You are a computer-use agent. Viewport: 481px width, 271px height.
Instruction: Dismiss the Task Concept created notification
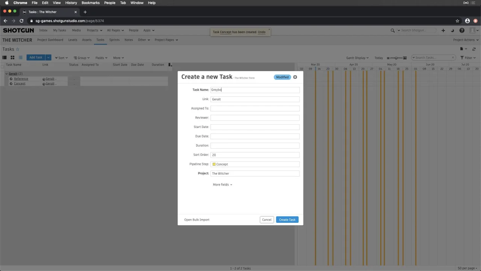[269, 29]
